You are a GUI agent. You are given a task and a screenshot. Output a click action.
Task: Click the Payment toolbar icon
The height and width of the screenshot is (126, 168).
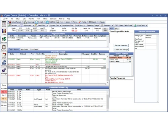click(9, 26)
